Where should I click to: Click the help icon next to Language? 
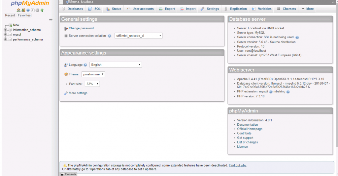[85, 65]
